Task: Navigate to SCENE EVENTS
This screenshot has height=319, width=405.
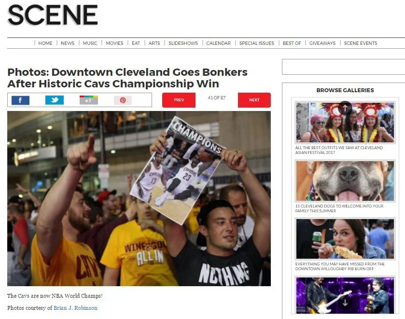Action: point(360,43)
